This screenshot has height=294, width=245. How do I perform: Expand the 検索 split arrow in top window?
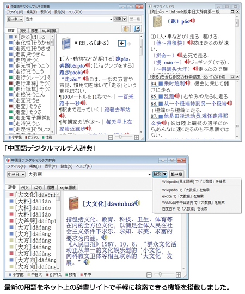click(x=125, y=19)
